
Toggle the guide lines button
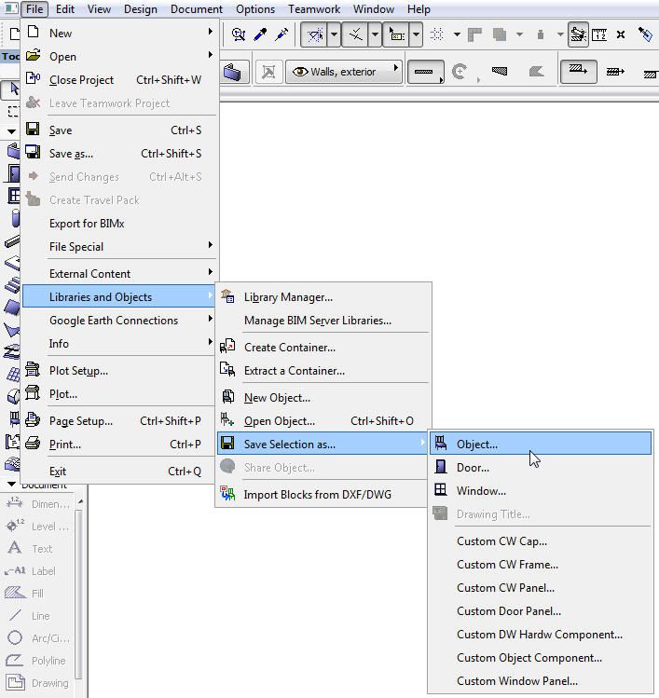[x=315, y=34]
